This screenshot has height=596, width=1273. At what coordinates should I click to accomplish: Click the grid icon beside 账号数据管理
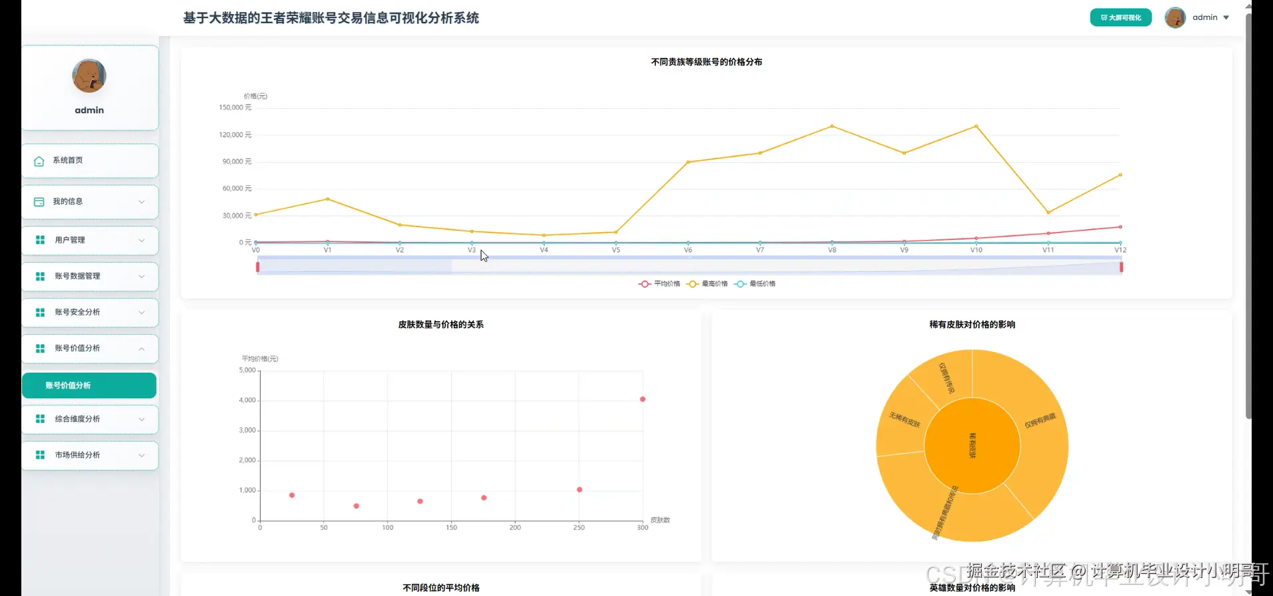click(40, 276)
